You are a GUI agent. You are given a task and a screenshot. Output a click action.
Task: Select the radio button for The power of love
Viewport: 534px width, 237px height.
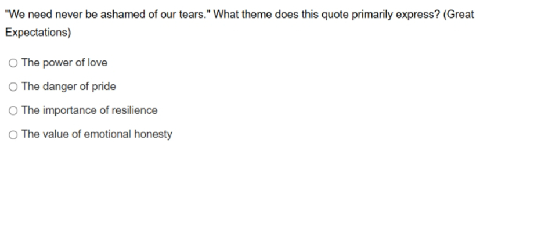point(13,63)
